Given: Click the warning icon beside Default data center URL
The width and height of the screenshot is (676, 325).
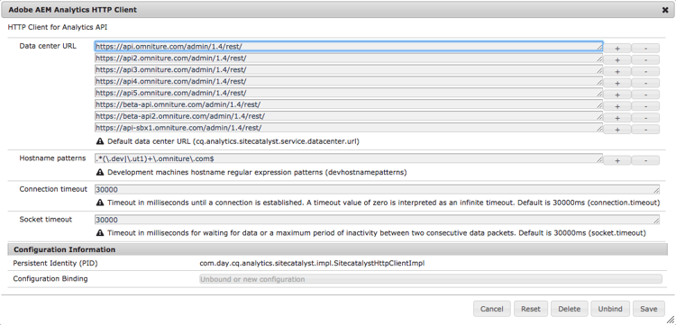Looking at the screenshot, I should tap(100, 141).
